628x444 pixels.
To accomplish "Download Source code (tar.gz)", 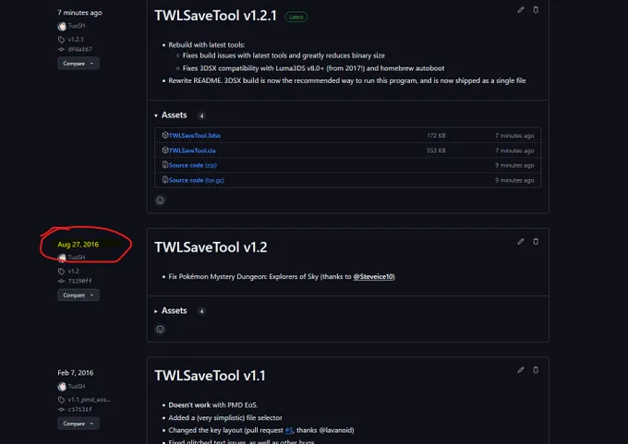I will click(196, 180).
